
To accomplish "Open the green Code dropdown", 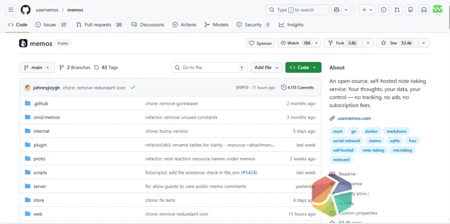I will (303, 68).
